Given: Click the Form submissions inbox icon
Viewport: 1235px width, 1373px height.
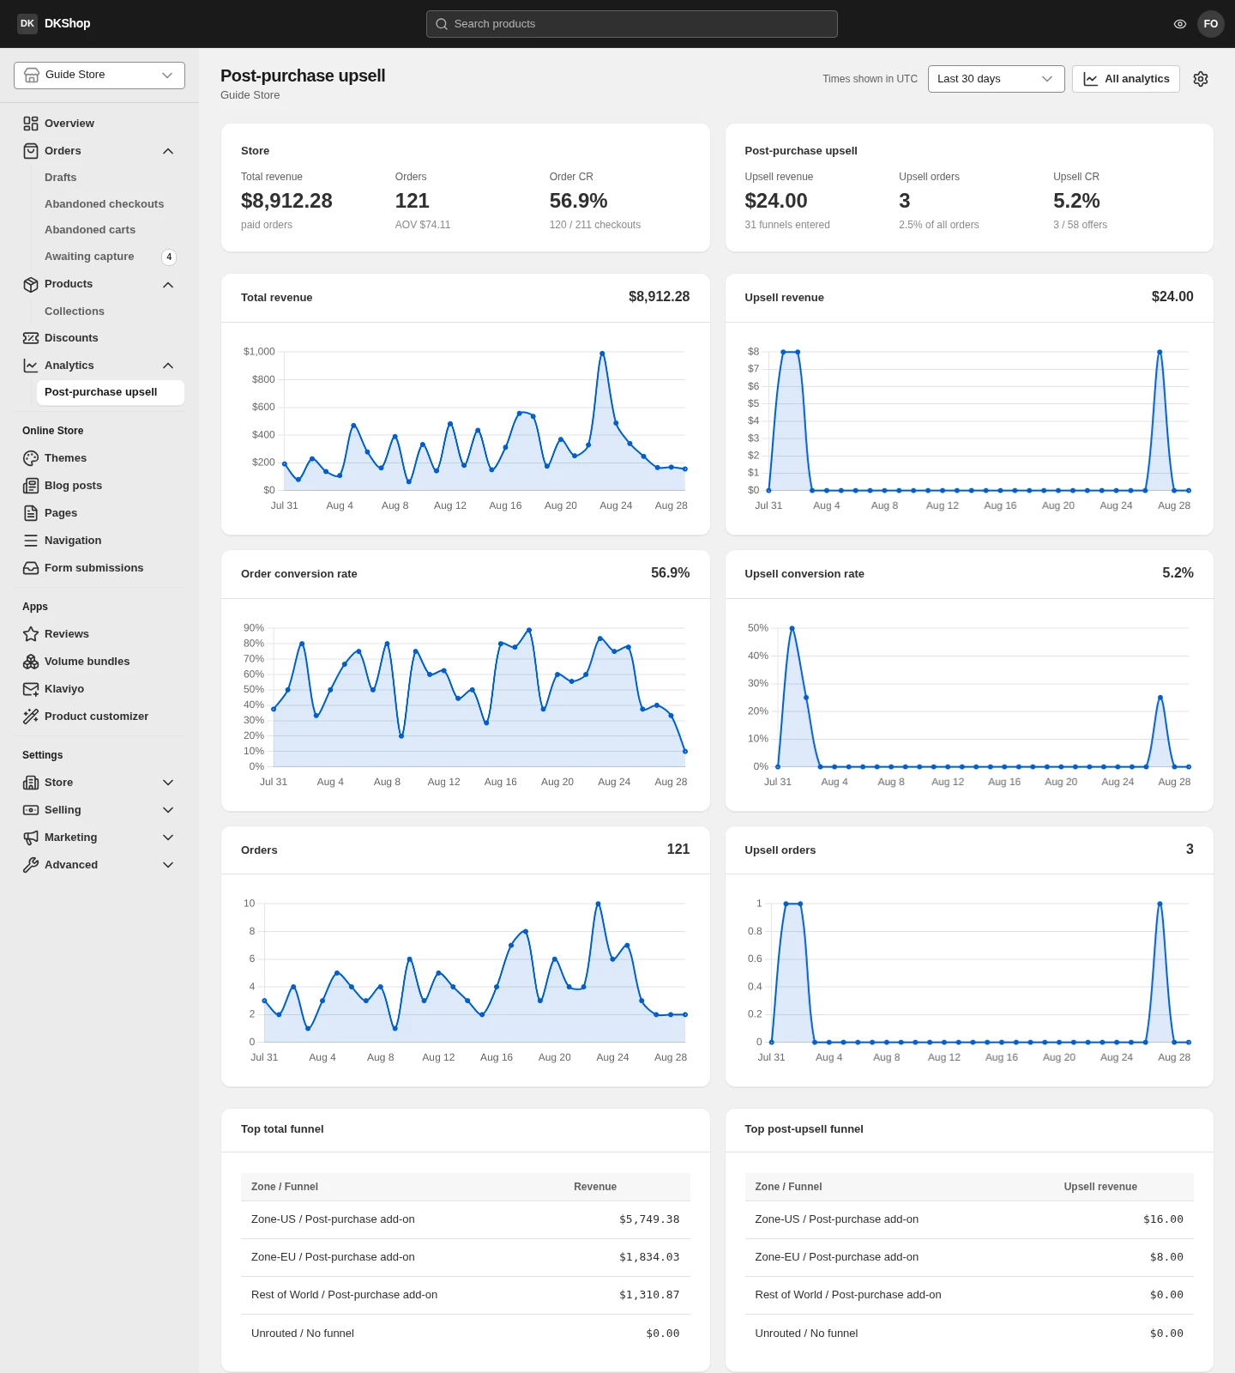Looking at the screenshot, I should (x=31, y=568).
